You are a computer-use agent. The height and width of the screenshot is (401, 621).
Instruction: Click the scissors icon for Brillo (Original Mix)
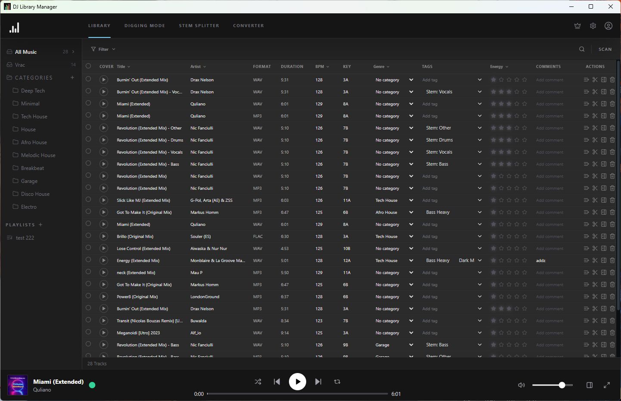tap(595, 236)
